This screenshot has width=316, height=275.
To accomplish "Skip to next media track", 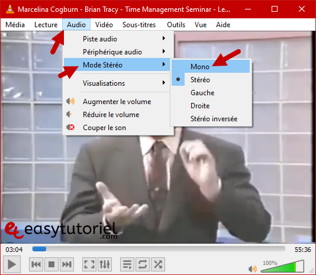I will [x=67, y=264].
